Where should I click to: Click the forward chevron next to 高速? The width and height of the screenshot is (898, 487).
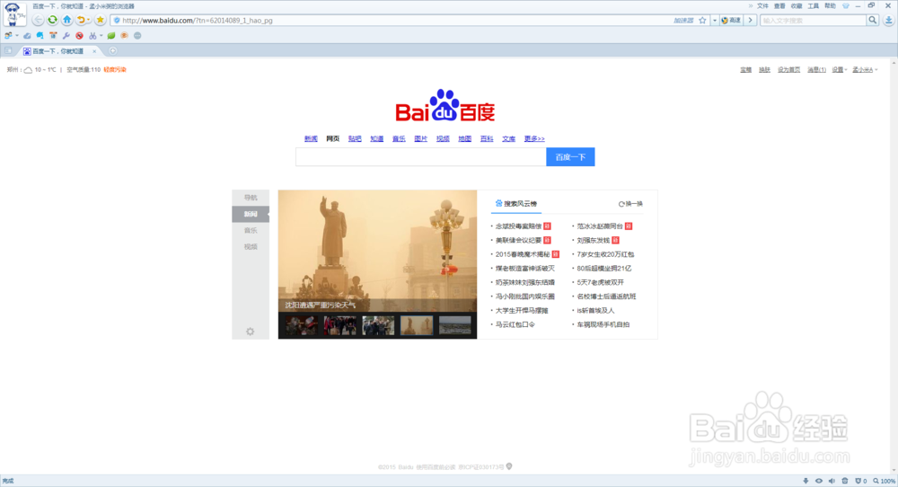(750, 20)
